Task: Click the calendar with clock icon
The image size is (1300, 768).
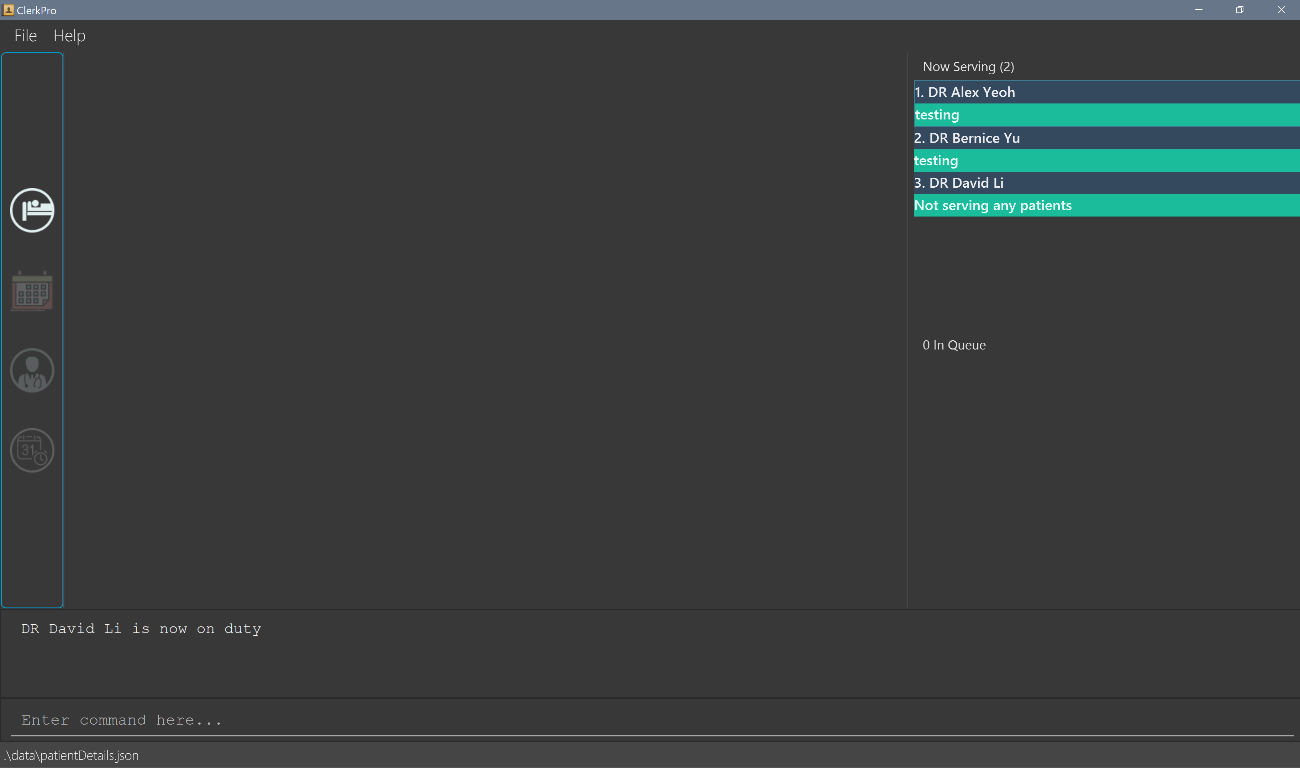Action: point(32,450)
